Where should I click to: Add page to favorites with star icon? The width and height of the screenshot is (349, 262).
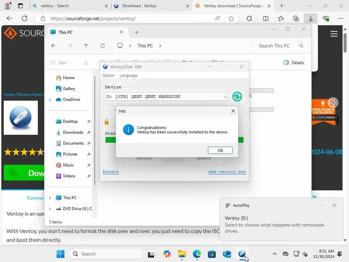tap(231, 18)
